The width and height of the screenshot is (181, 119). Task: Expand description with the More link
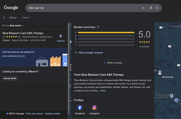103,91
